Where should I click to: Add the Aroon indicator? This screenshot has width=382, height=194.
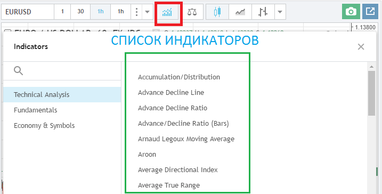coord(147,155)
